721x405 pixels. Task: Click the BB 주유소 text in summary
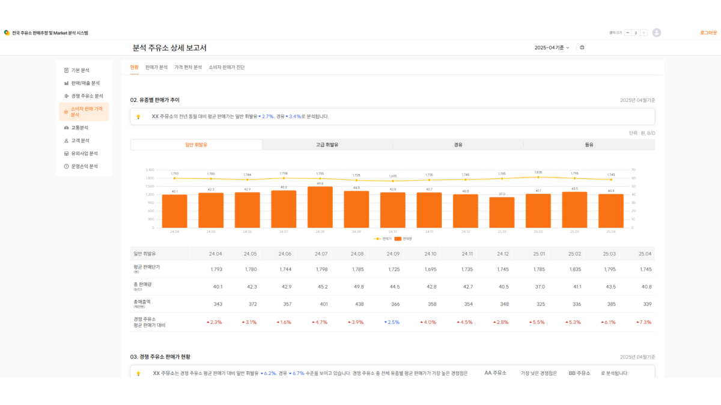point(580,373)
